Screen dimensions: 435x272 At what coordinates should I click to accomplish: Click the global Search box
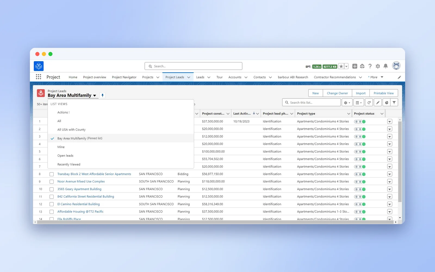coord(193,66)
